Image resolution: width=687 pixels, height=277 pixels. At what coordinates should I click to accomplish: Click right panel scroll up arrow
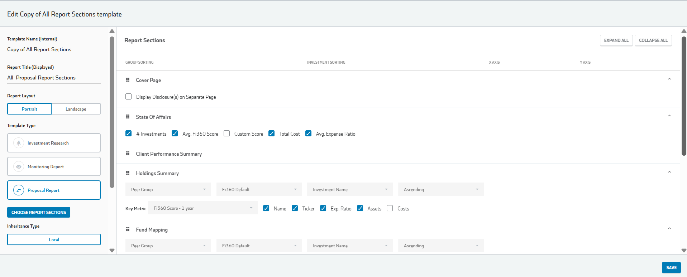684,31
